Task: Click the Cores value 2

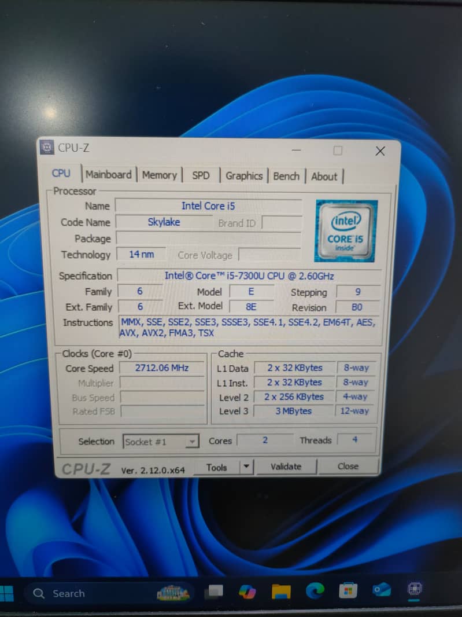Action: (x=265, y=440)
